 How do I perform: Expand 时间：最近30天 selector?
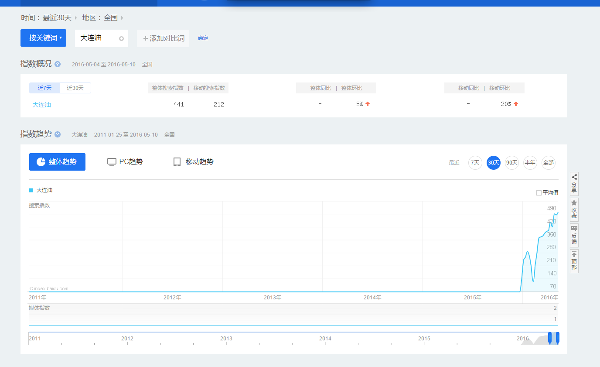click(49, 18)
